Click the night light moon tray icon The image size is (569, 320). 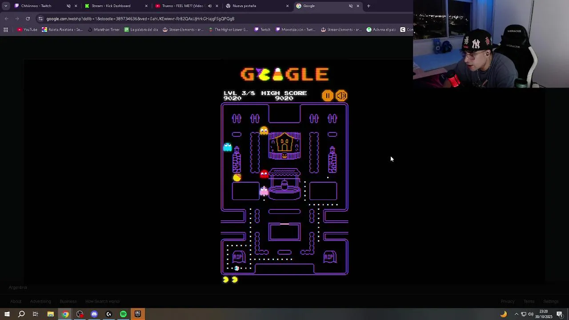coord(503,314)
